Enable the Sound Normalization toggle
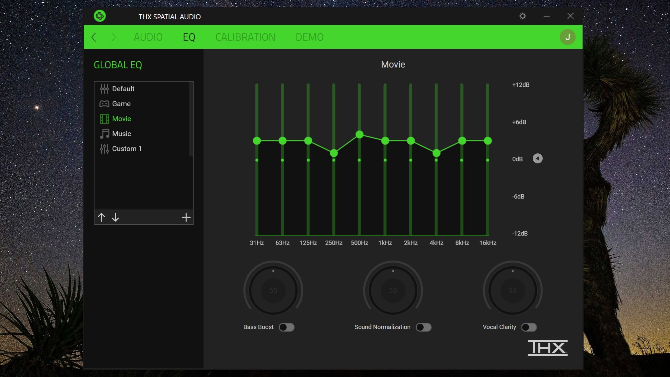Image resolution: width=670 pixels, height=377 pixels. click(x=424, y=327)
